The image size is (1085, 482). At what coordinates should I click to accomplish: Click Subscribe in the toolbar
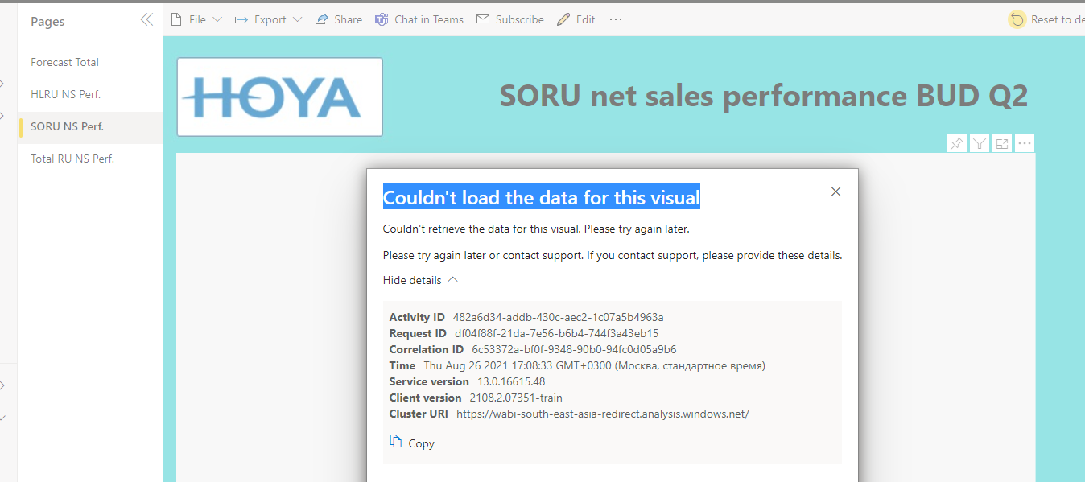coord(510,19)
